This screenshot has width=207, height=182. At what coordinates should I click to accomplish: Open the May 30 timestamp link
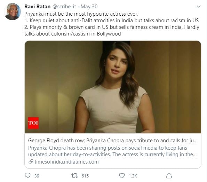pyautogui.click(x=89, y=7)
